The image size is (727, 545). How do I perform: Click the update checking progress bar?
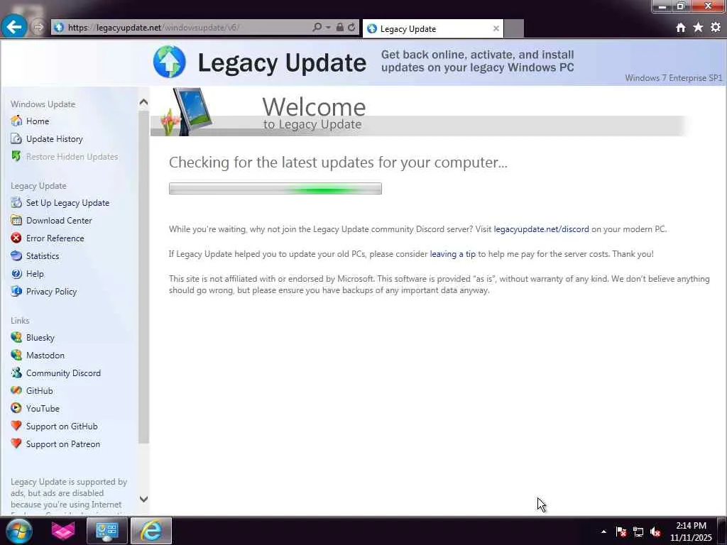(x=275, y=189)
